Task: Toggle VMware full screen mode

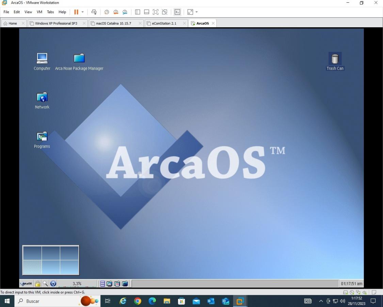Action: (x=156, y=12)
